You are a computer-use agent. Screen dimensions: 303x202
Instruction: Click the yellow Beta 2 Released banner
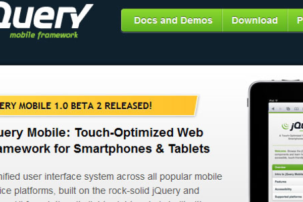pyautogui.click(x=97, y=106)
